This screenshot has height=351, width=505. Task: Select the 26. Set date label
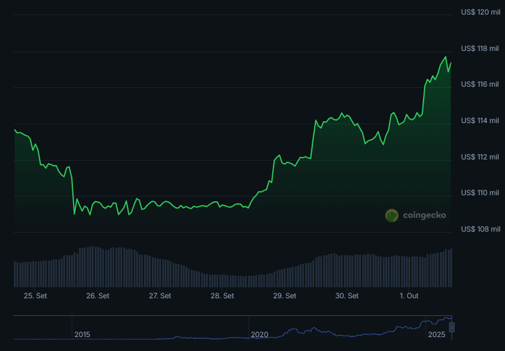click(x=98, y=296)
